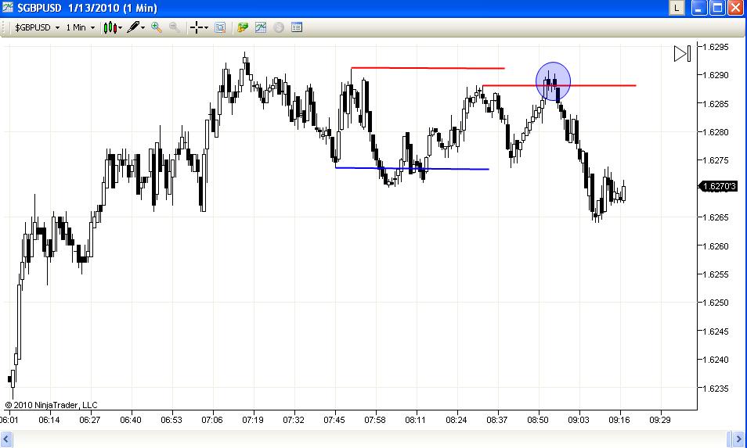Screen dimensions: 747x448
Task: Click the data box icon
Action: coord(219,27)
